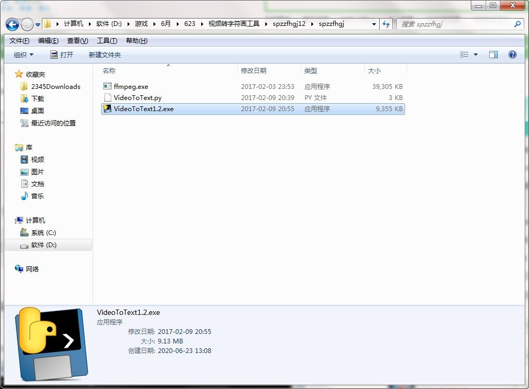Select the VideoToText1.2.exe file icon
This screenshot has width=529, height=389.
pos(107,108)
